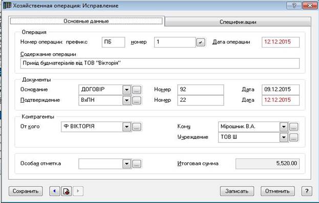The height and width of the screenshot is (203, 319).
Task: Click the Записать button
Action: coord(237,191)
